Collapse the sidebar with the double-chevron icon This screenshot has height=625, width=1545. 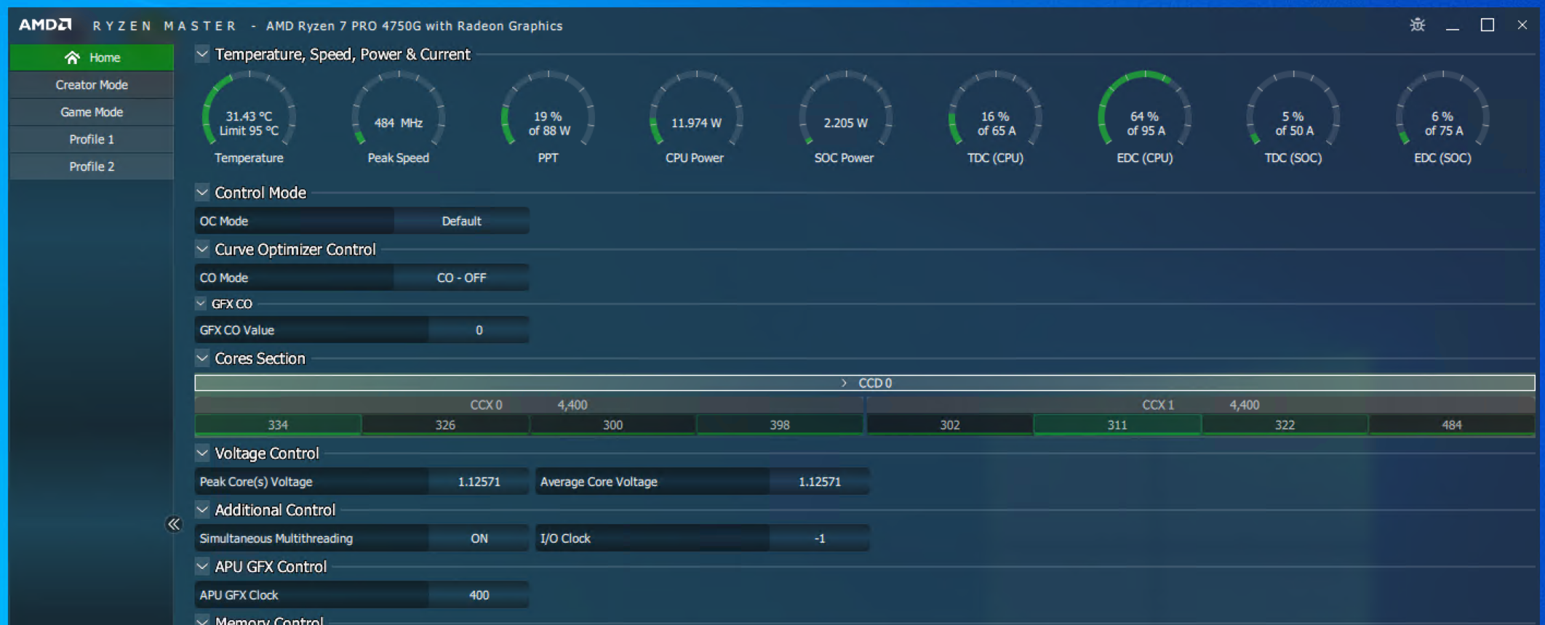(174, 524)
